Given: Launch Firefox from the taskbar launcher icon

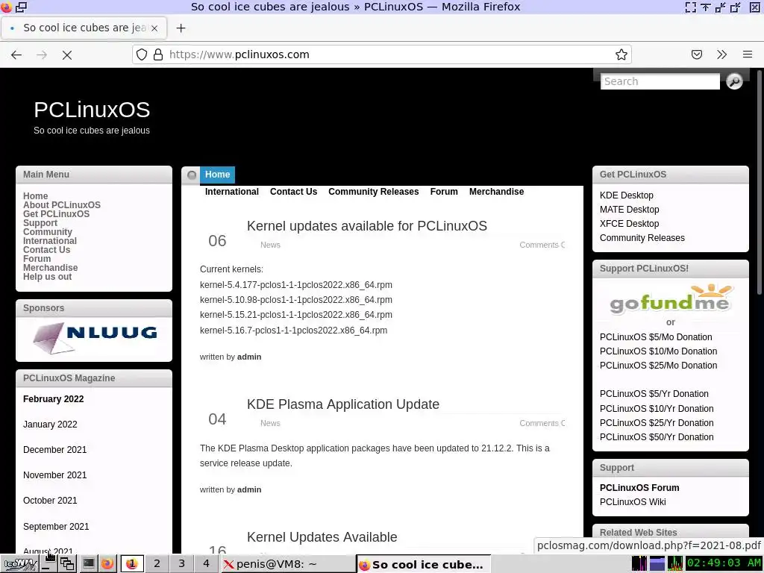Looking at the screenshot, I should pos(107,564).
